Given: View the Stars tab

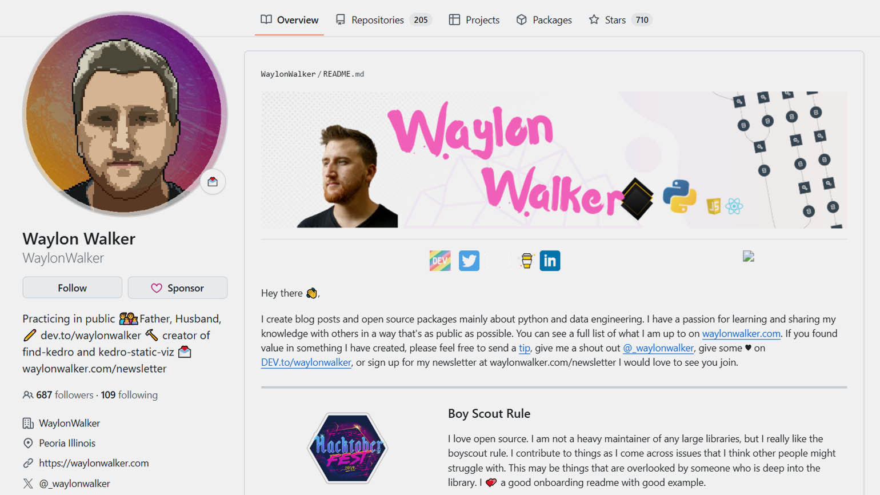Looking at the screenshot, I should click(621, 20).
